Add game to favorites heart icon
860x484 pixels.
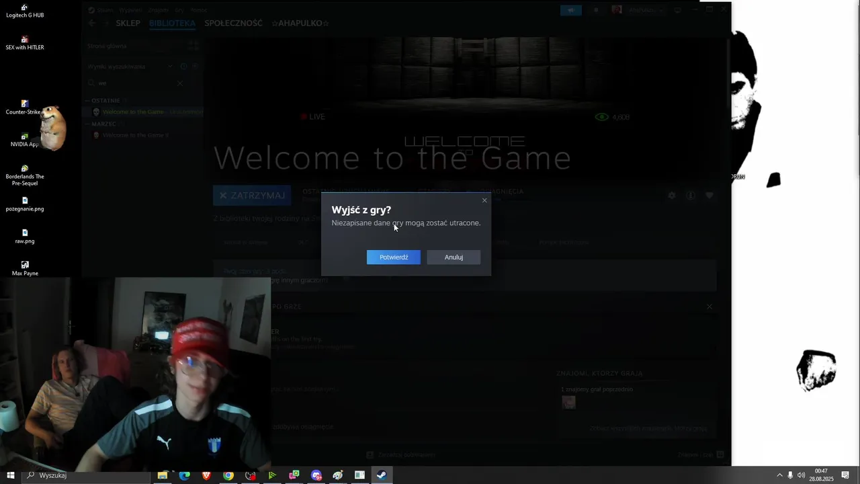coord(709,196)
